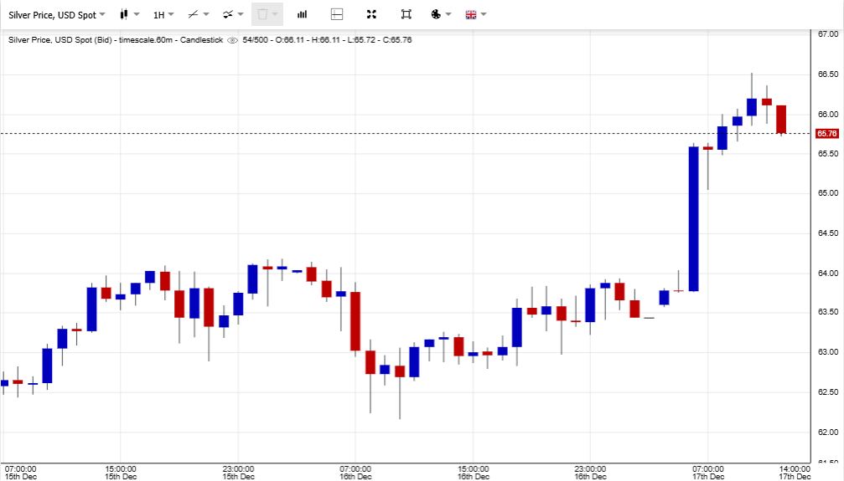Image resolution: width=844 pixels, height=481 pixels.
Task: Click the 07:00:00 16th Dec time label
Action: click(355, 473)
